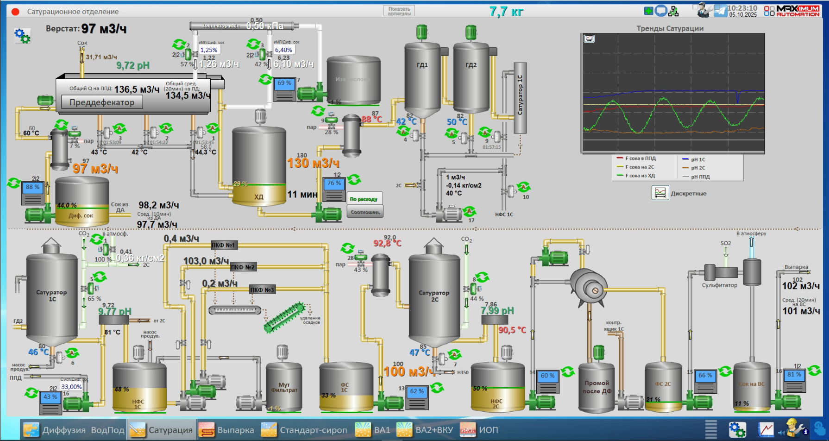This screenshot has height=441, width=829.
Task: Tick the checkbox beside the engineer icon
Action: coord(695,6)
